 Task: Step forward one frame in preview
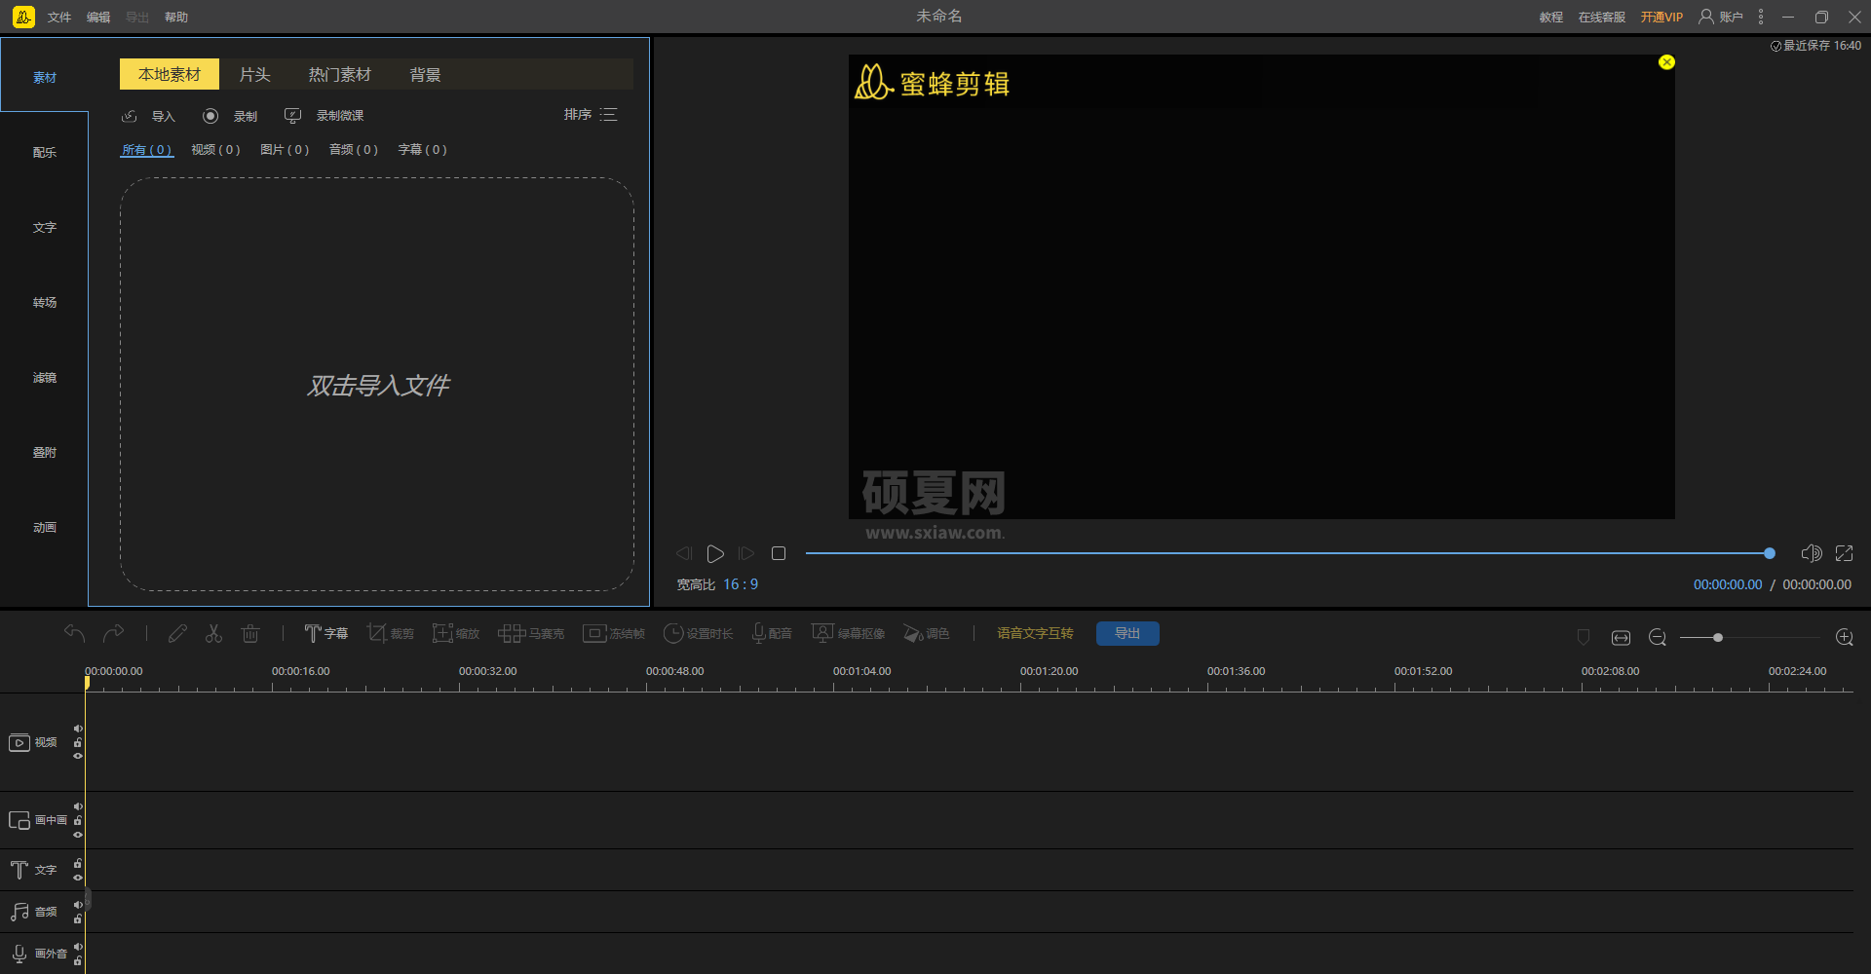[x=746, y=553]
